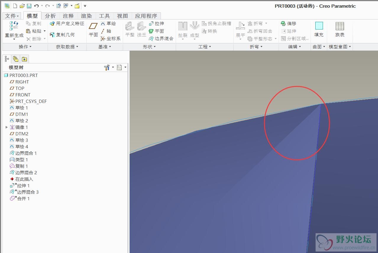Switch to the 工具 ribbon tab
The image size is (378, 253).
[x=104, y=16]
